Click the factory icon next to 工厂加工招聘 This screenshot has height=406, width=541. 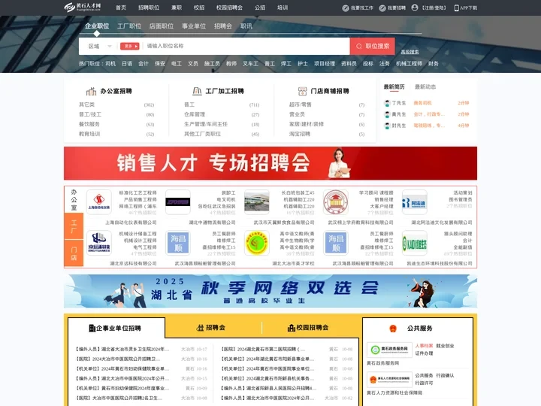click(x=197, y=91)
